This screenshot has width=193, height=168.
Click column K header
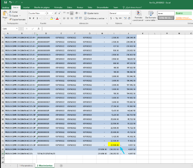point(143,33)
